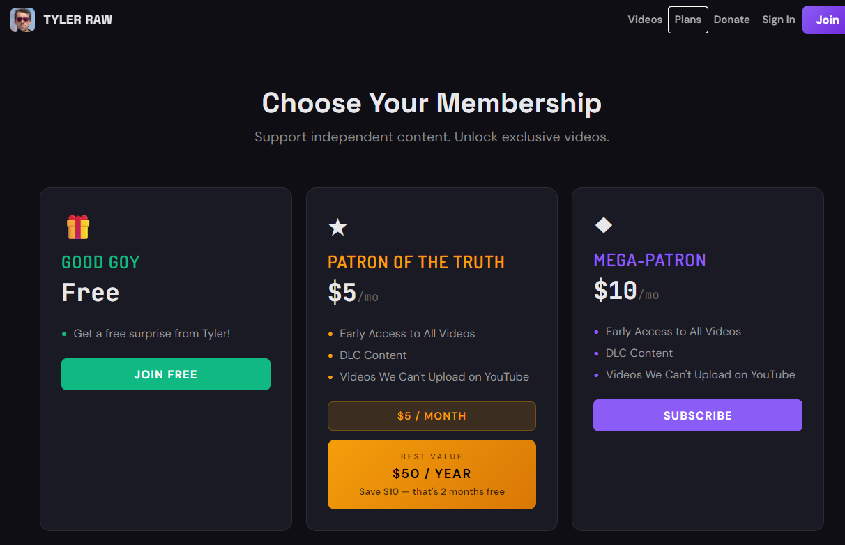Click the diamond icon on Mega-Patron card
Screen dimensions: 845x545
point(603,224)
